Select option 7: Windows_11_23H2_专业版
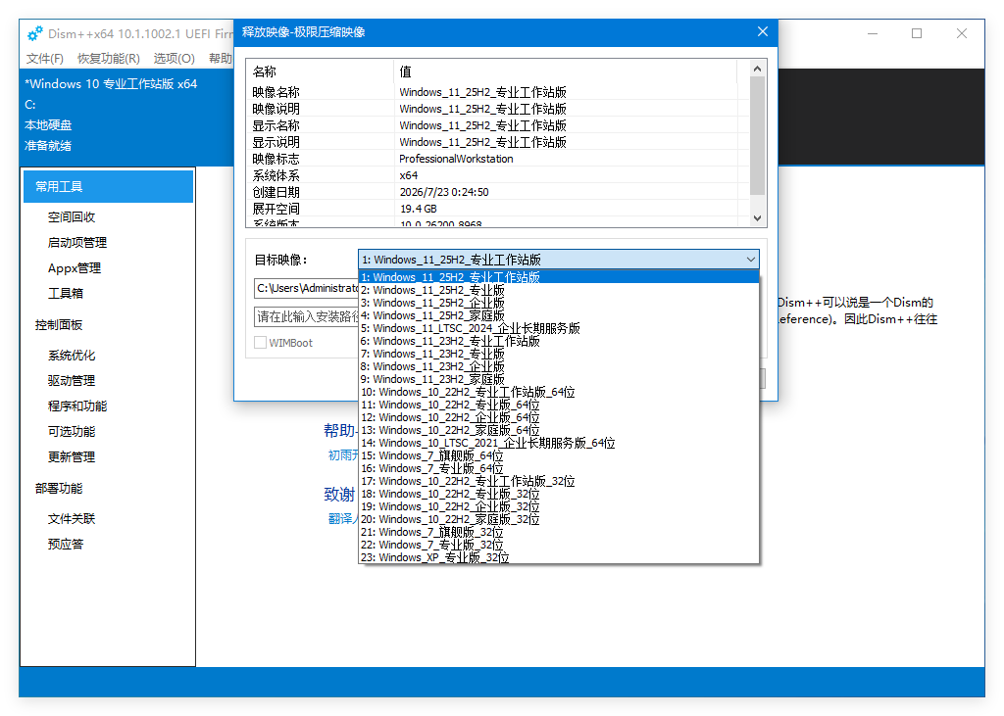 [x=559, y=354]
